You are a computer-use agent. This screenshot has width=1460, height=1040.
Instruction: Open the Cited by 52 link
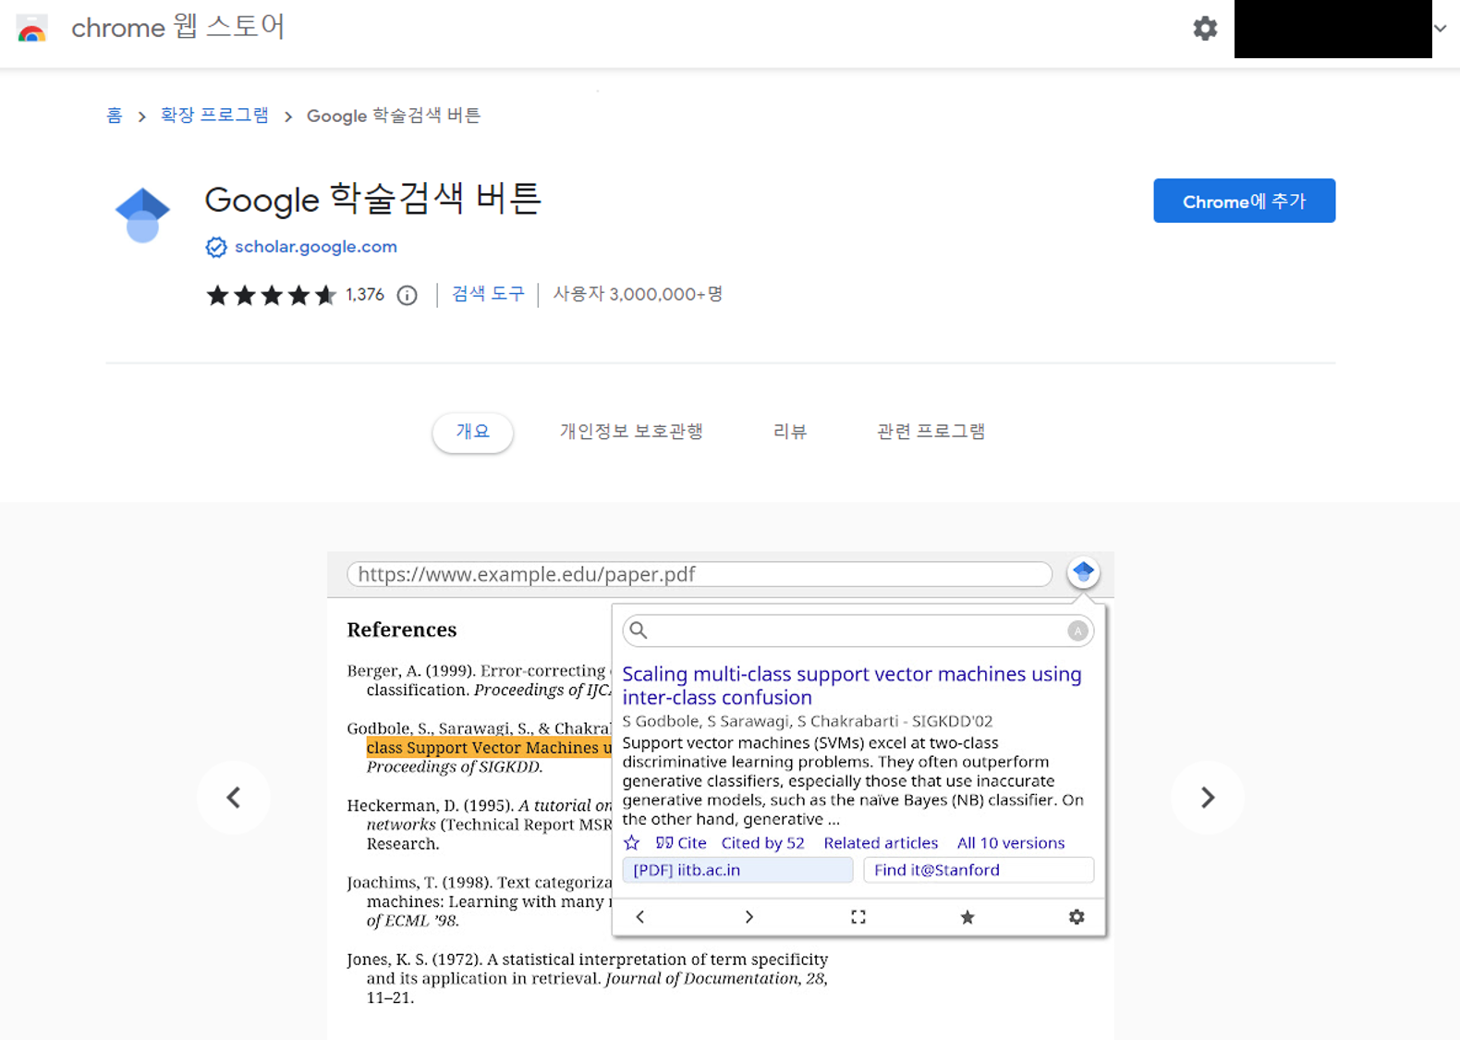point(762,843)
